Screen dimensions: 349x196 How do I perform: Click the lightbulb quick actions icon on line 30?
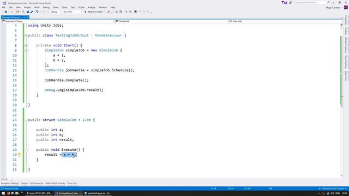[x=20, y=155]
